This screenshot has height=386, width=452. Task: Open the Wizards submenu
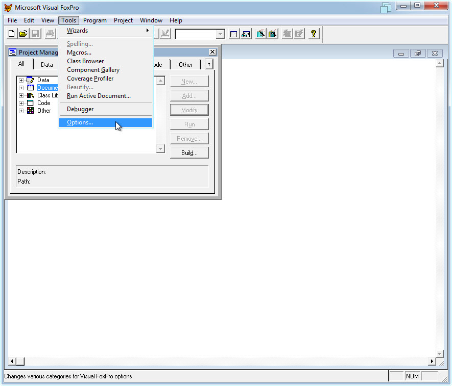pos(106,31)
